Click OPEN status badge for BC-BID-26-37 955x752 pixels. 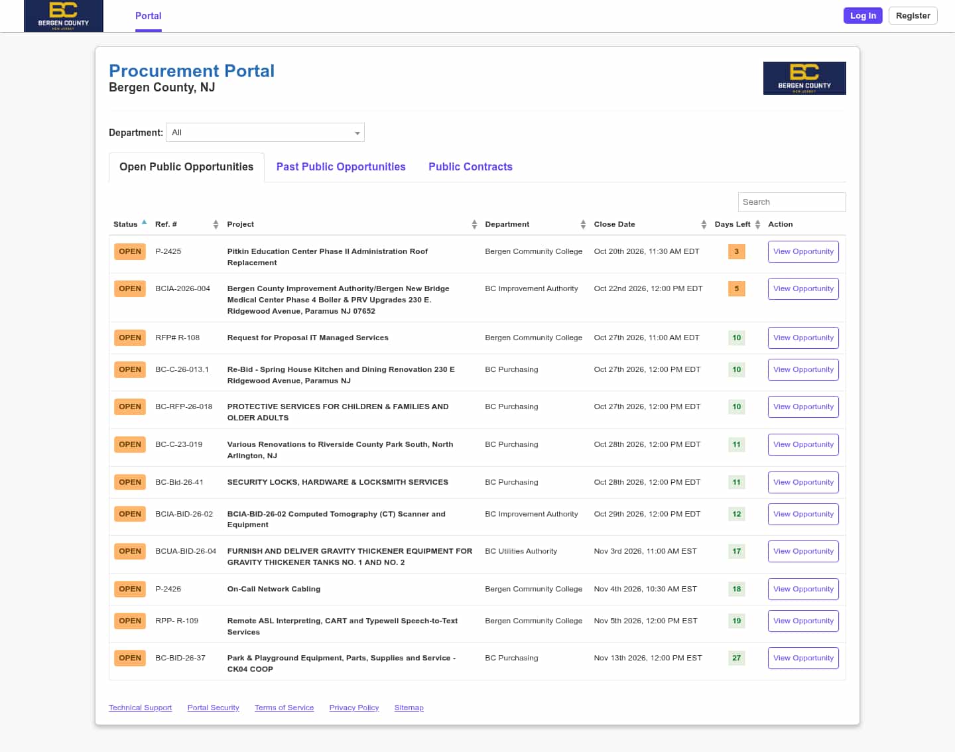130,658
